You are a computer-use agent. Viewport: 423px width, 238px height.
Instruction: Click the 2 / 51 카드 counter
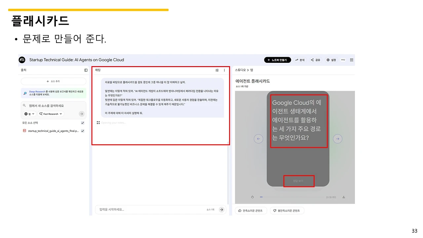click(331, 197)
